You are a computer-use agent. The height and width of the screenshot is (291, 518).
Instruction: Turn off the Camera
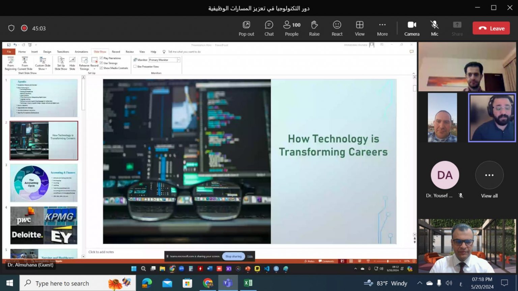(412, 28)
